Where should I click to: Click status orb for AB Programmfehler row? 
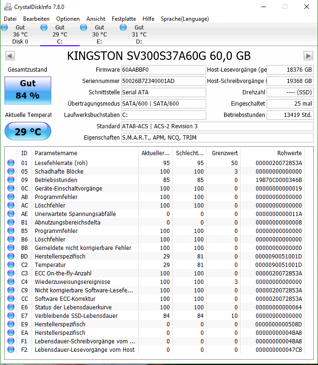click(11, 197)
